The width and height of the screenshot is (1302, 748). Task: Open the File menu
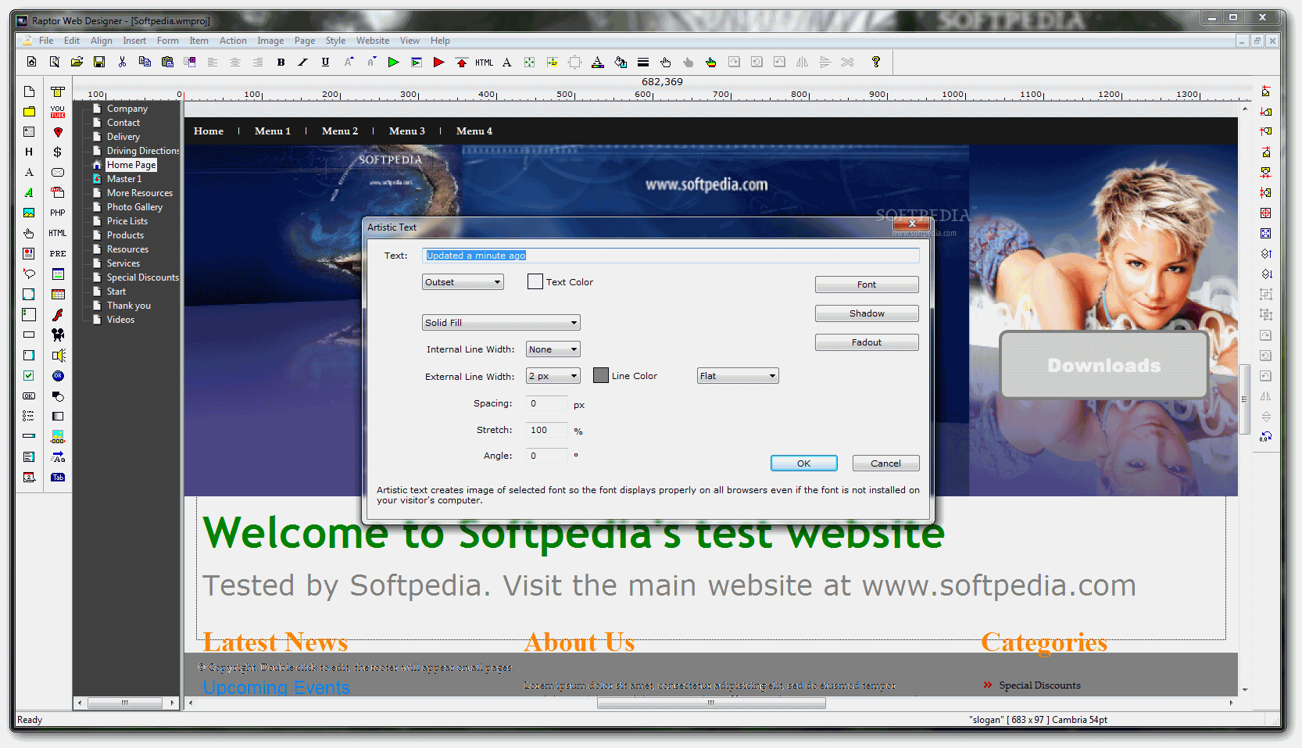pyautogui.click(x=46, y=41)
